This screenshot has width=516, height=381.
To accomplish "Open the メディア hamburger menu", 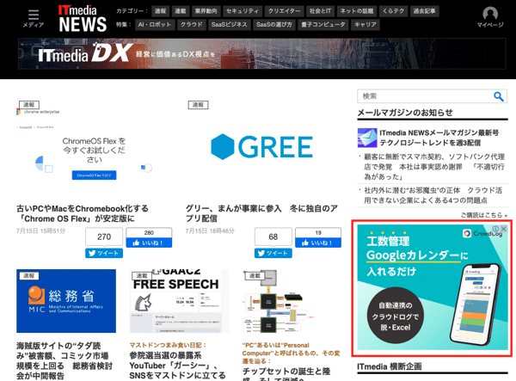I will click(34, 18).
